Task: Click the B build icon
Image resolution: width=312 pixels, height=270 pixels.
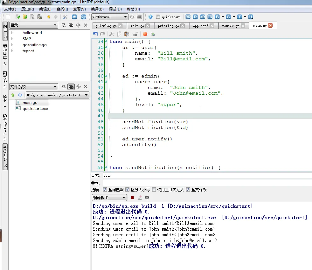Action: click(x=217, y=17)
